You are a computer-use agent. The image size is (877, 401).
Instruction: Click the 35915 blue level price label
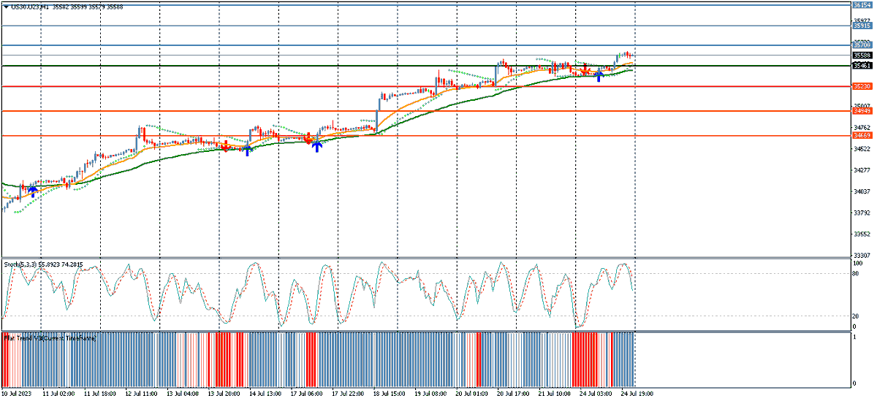click(862, 26)
